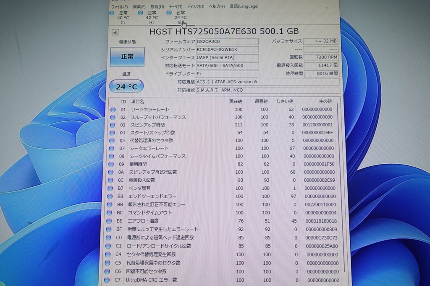Viewport: 430px width, 286px height.
Task: Click status dot for BC コマンドタイムアウト
Action: tap(109, 213)
